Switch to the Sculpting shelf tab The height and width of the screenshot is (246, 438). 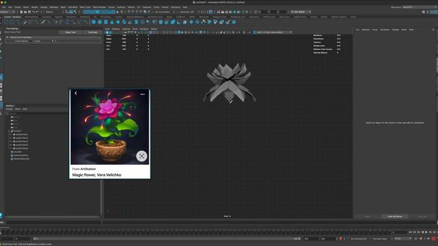click(47, 17)
